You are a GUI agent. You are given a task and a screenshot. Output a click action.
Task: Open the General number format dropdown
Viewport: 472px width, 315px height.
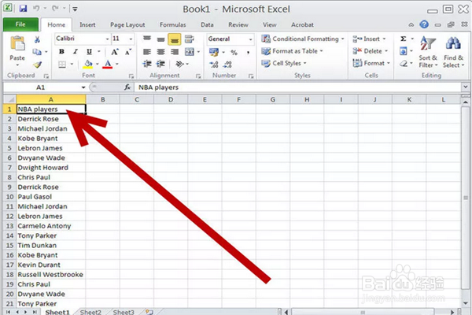[x=250, y=39]
